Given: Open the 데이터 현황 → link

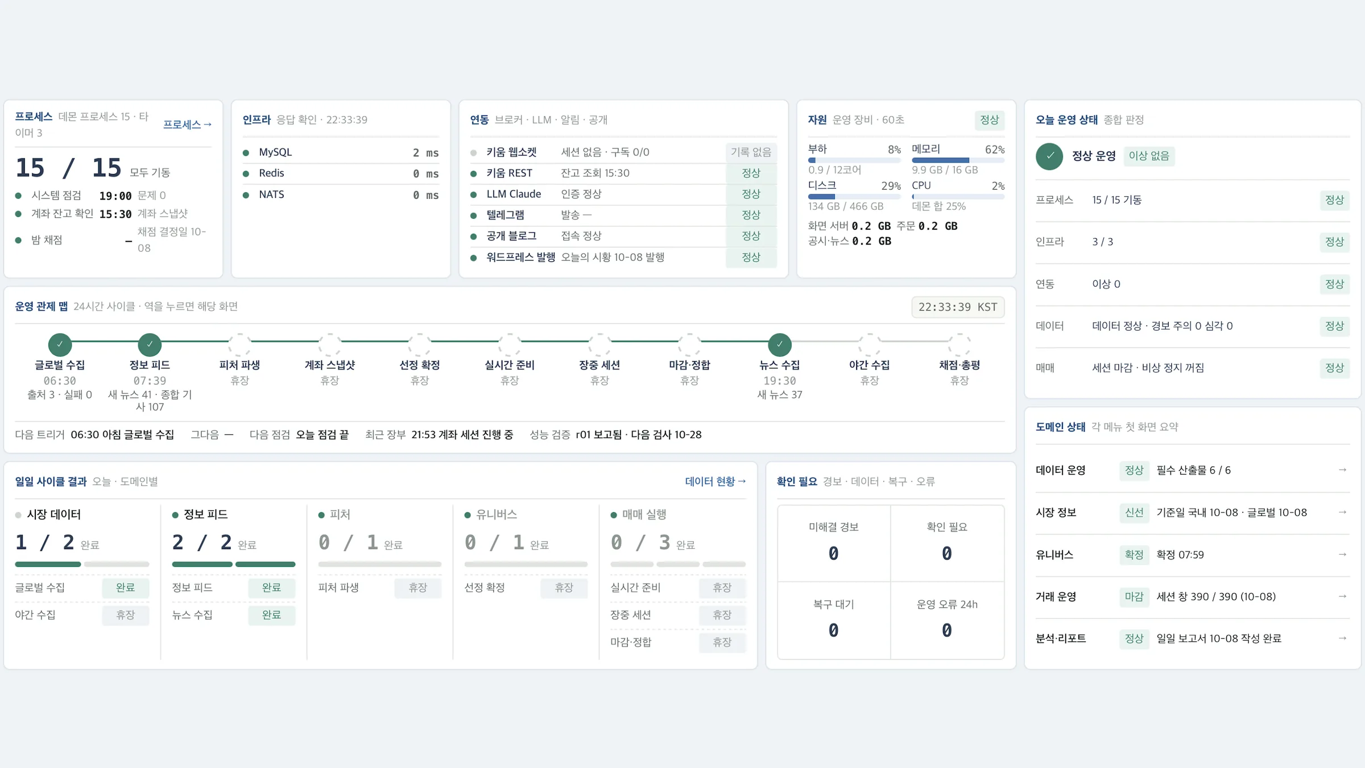Looking at the screenshot, I should 715,481.
